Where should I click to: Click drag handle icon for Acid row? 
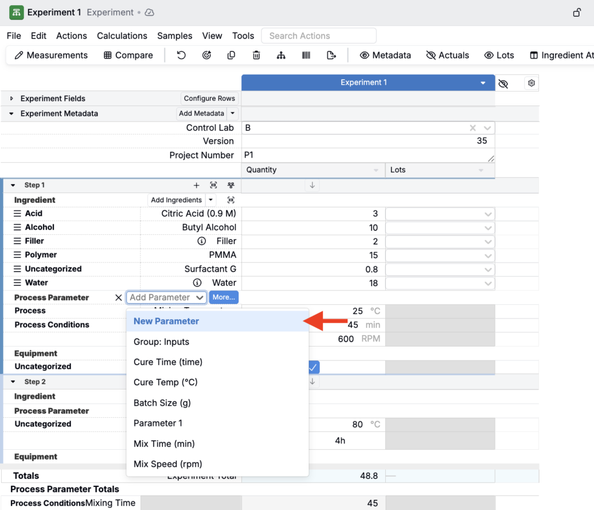coord(17,213)
